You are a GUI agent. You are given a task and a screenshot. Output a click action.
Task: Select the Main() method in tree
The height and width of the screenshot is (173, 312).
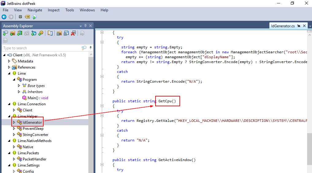click(x=38, y=98)
